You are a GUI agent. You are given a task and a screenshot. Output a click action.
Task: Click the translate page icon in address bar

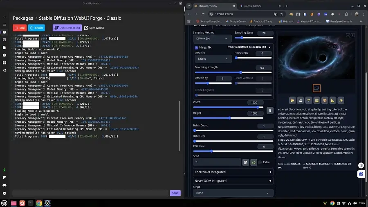click(x=275, y=14)
